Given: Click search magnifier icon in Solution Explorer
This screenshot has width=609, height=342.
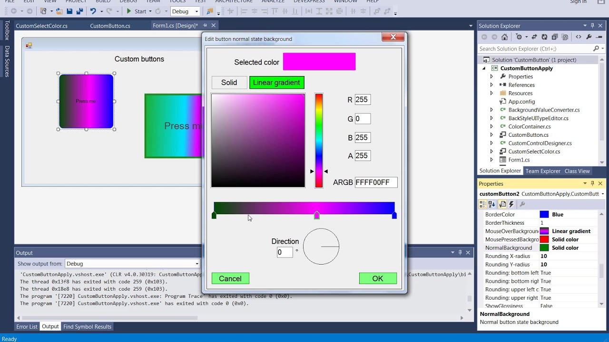Looking at the screenshot, I should (x=596, y=48).
